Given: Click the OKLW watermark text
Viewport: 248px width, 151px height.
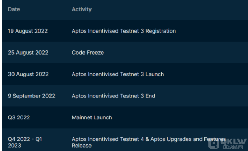Looking at the screenshot, I should (233, 141).
